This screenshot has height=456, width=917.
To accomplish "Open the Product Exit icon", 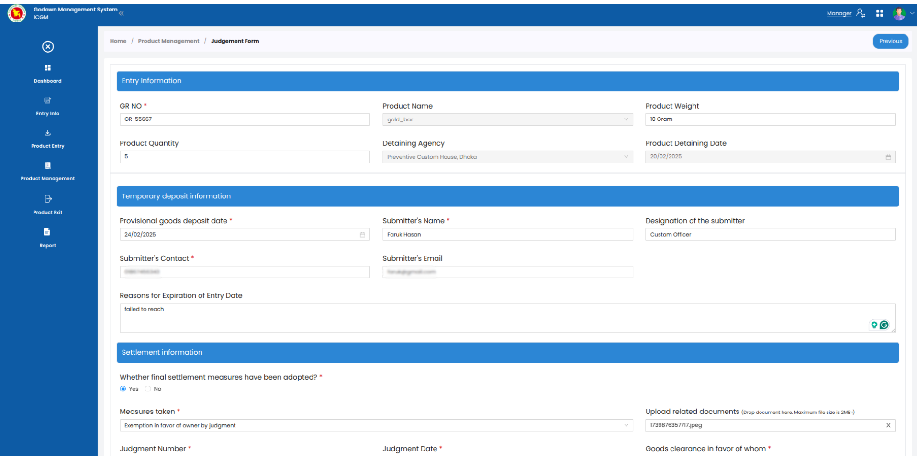I will pos(48,199).
